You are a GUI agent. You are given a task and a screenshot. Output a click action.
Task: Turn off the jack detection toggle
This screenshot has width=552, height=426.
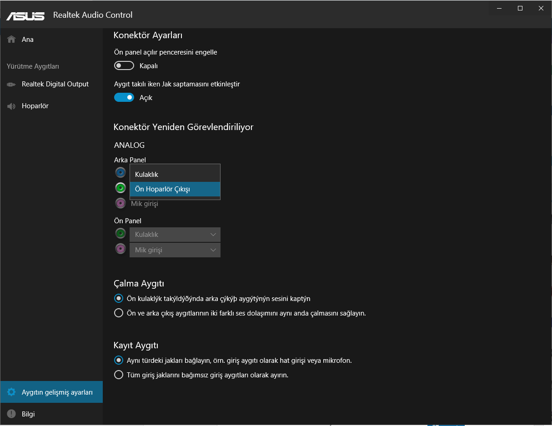pyautogui.click(x=124, y=98)
